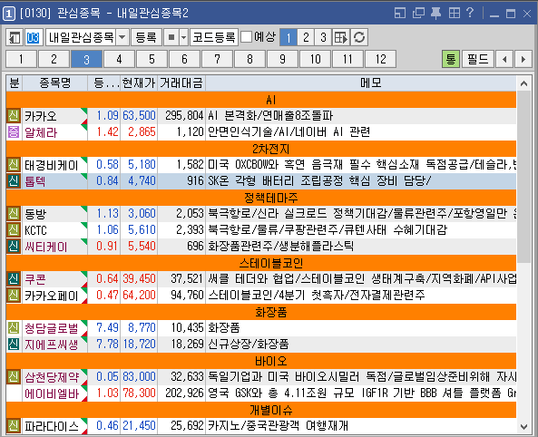Click the 신 badge beside 파라다이스
538x437 pixels.
14,426
